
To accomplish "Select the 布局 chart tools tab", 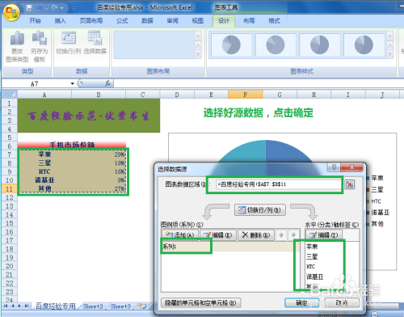I will click(x=249, y=21).
